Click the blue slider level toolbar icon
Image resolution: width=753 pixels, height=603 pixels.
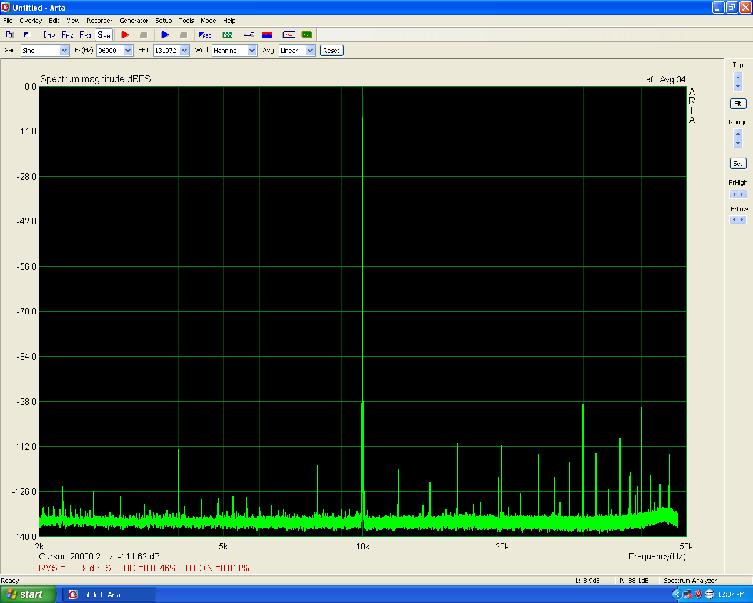249,35
